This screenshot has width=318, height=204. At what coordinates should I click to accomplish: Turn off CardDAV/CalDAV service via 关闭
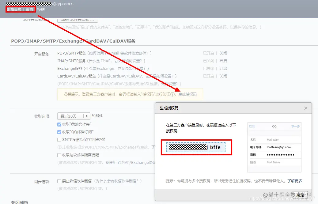(x=223, y=76)
